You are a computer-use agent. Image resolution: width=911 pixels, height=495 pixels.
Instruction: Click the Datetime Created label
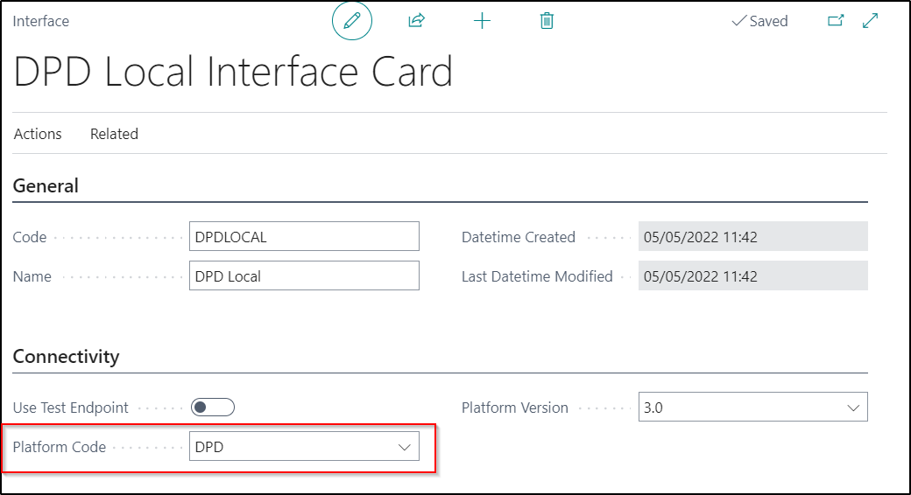tap(519, 237)
